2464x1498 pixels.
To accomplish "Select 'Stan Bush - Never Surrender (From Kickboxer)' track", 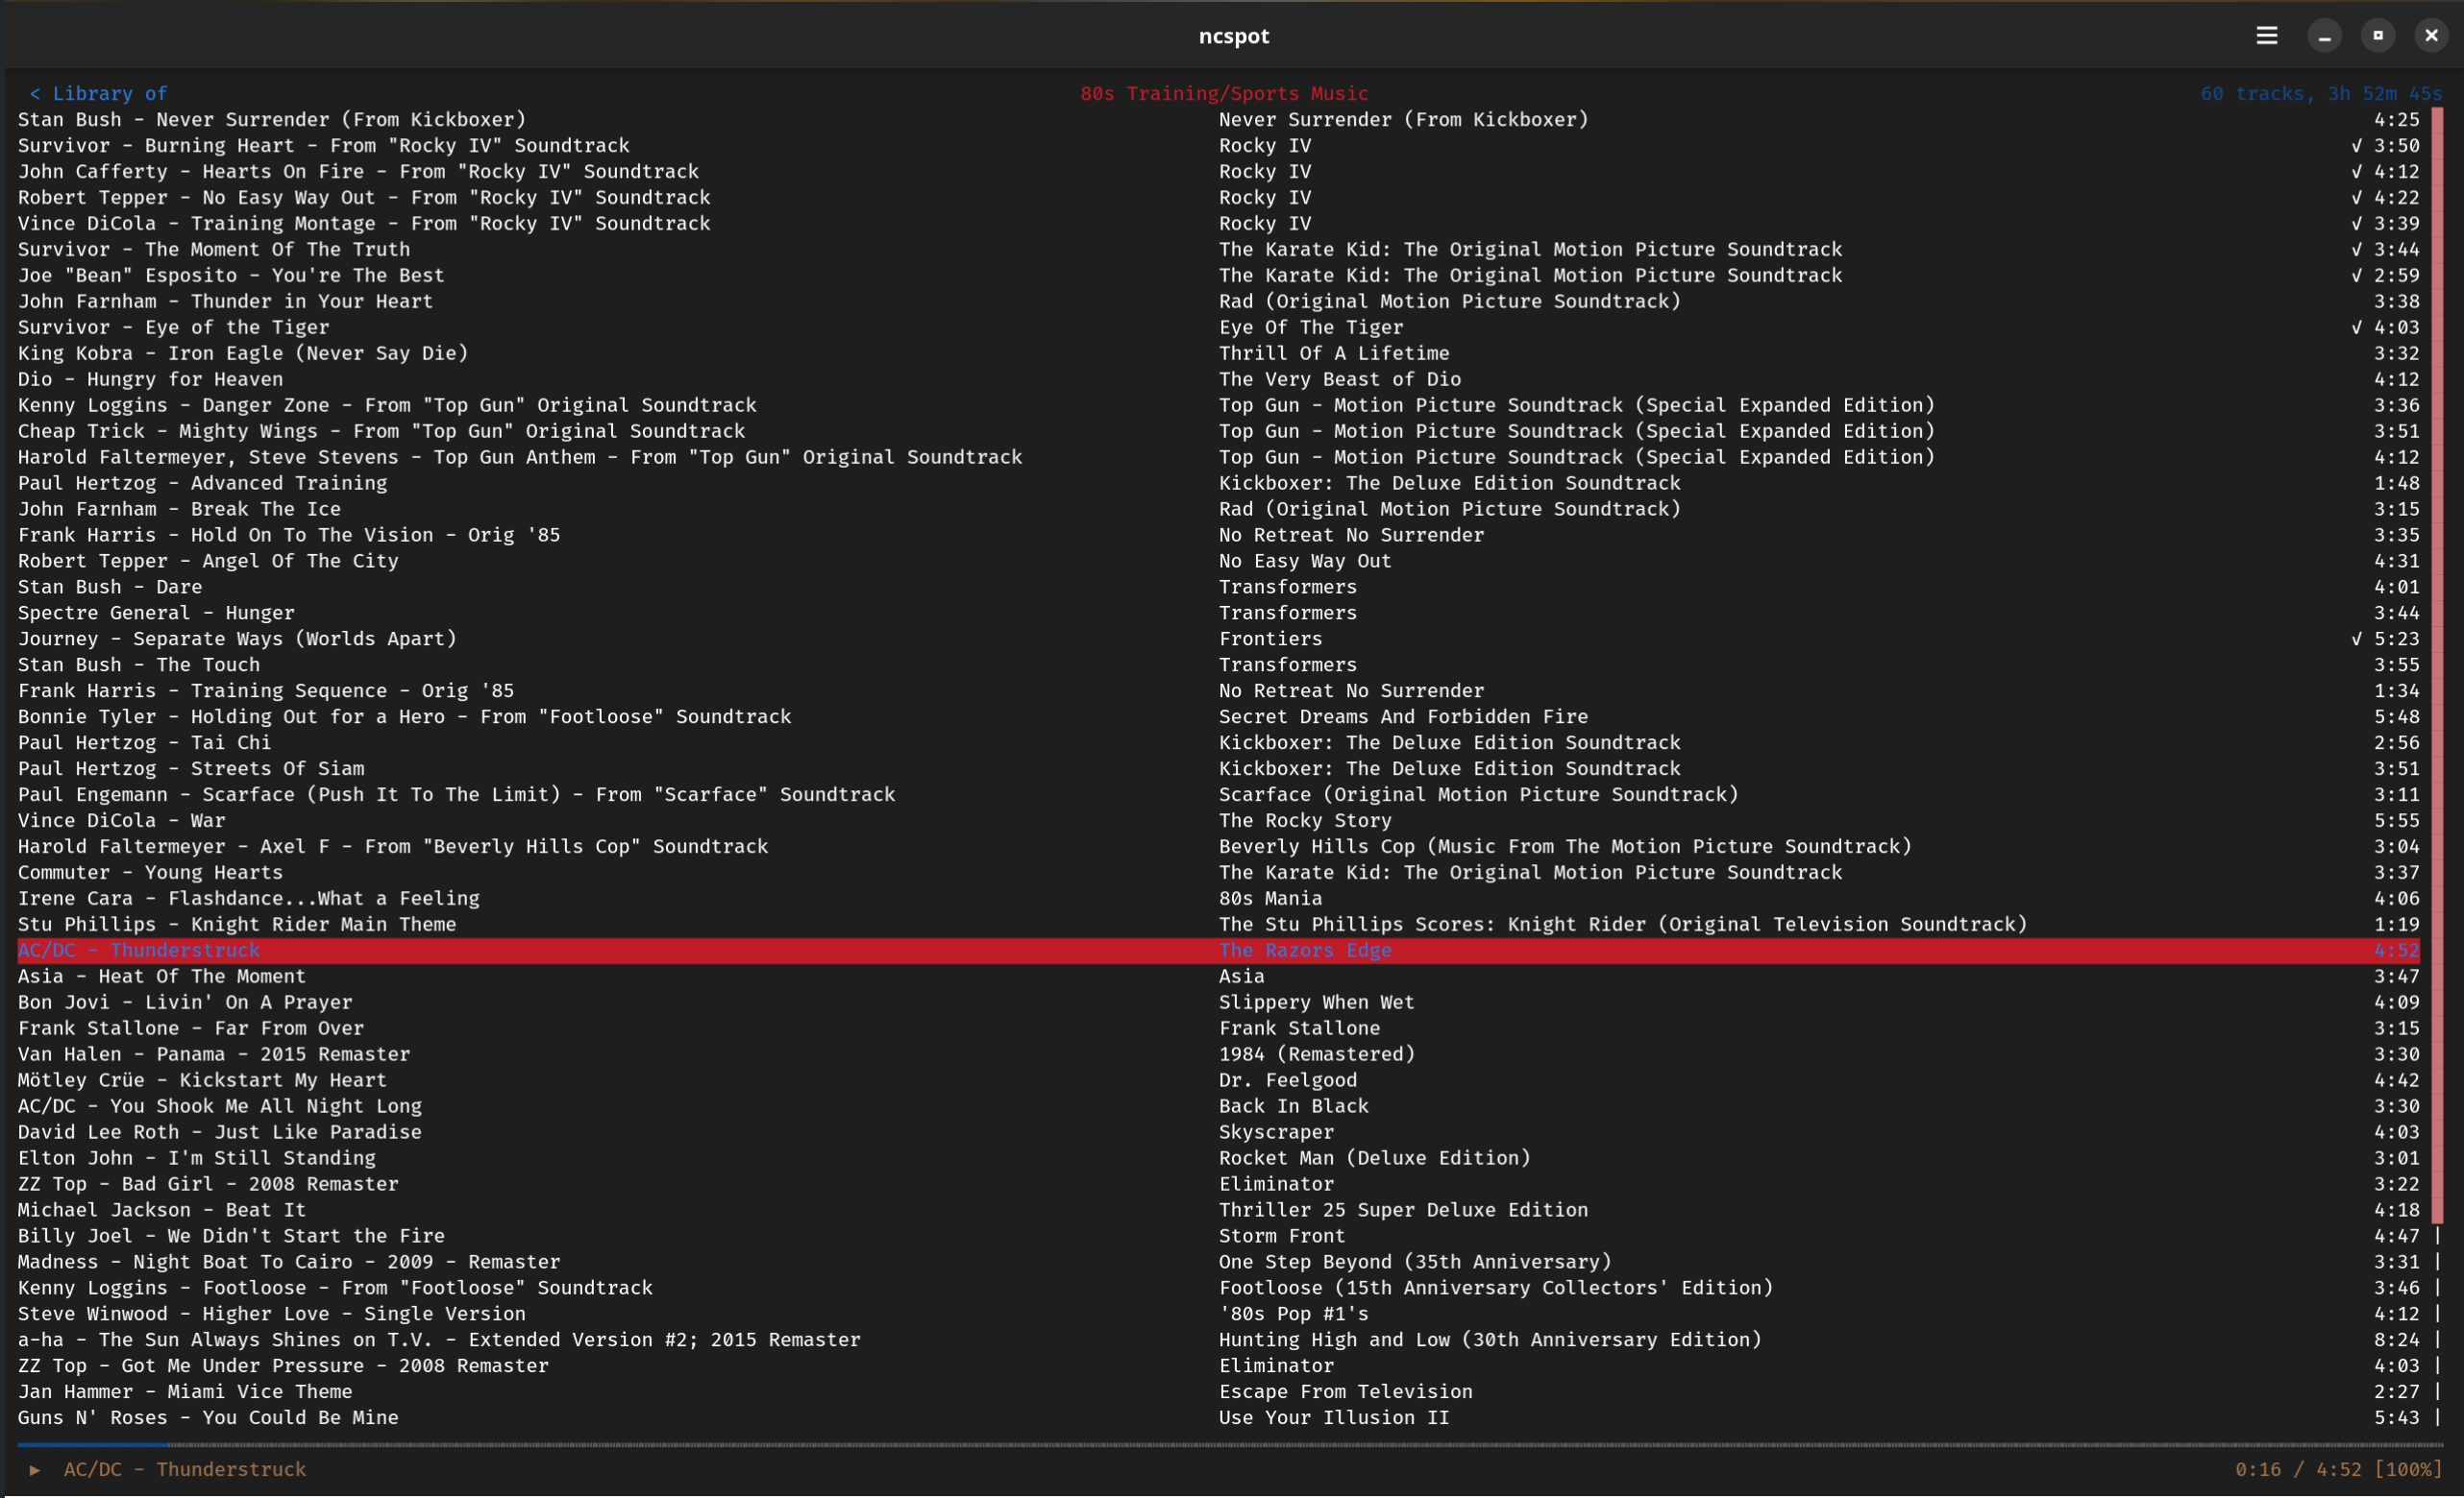I will pyautogui.click(x=1219, y=120).
